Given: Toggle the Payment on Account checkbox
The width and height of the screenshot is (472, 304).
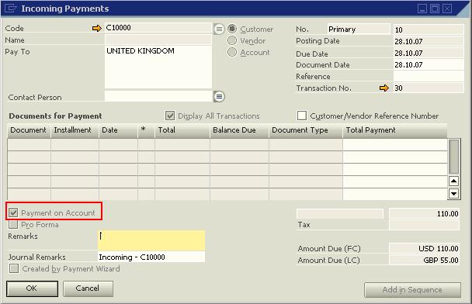Looking at the screenshot, I should click(x=13, y=212).
